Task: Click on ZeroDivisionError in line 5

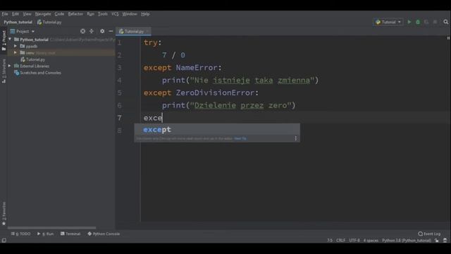Action: tap(215, 92)
